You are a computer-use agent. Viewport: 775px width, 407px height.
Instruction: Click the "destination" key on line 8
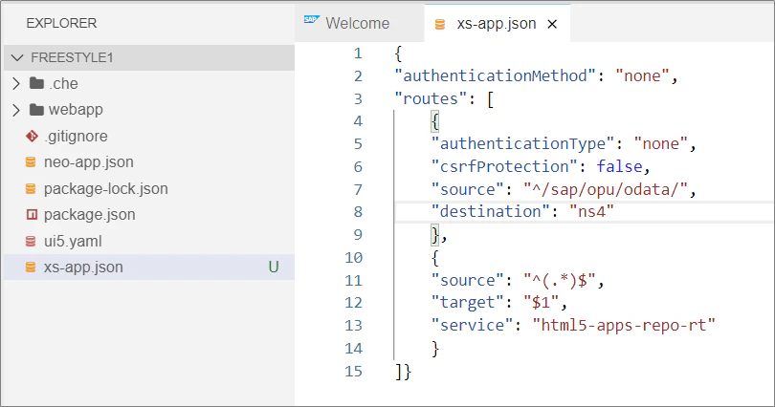pos(491,212)
